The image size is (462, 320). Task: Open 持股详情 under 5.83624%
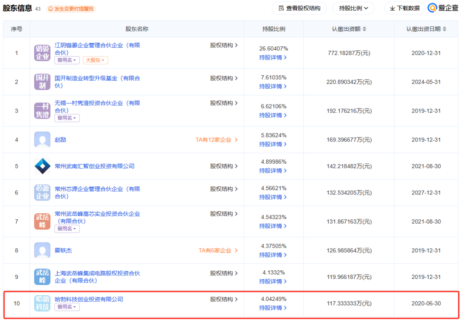[x=273, y=144]
